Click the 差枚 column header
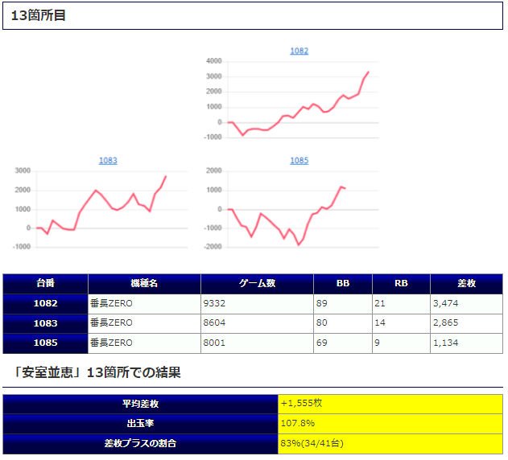The height and width of the screenshot is (460, 508). 466,284
